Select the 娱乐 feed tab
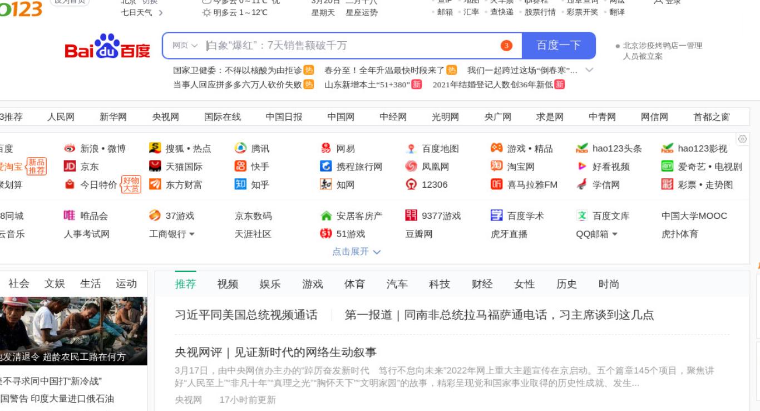Screen dimensions: 760x411 pyautogui.click(x=270, y=284)
